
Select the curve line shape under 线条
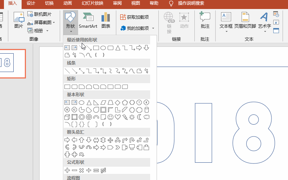[x=132, y=71]
